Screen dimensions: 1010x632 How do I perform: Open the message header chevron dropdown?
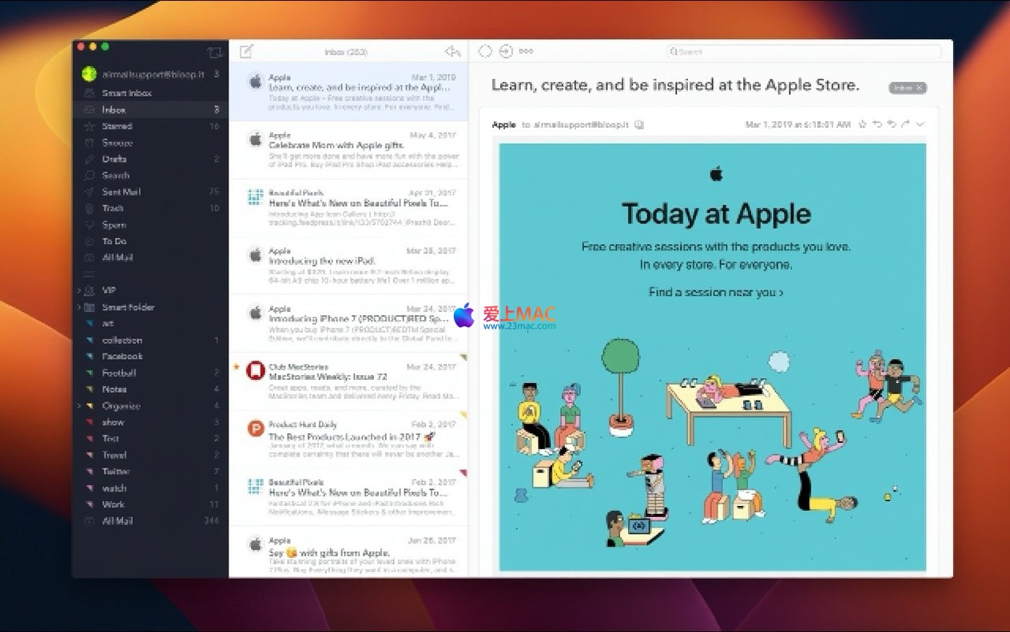(921, 124)
